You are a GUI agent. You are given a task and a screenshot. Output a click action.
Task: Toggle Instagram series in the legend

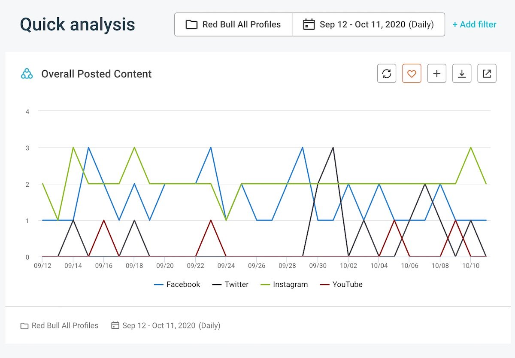point(284,284)
